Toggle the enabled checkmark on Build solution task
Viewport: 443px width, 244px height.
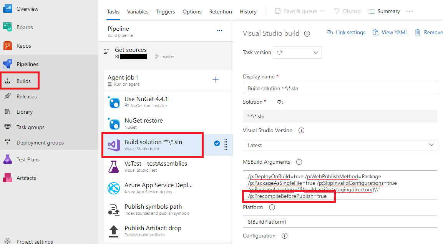coord(217,143)
